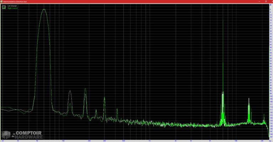Click the 100 Hz label on the frequency axis
Image resolution: width=273 pixels, height=142 pixels.
point(63,141)
